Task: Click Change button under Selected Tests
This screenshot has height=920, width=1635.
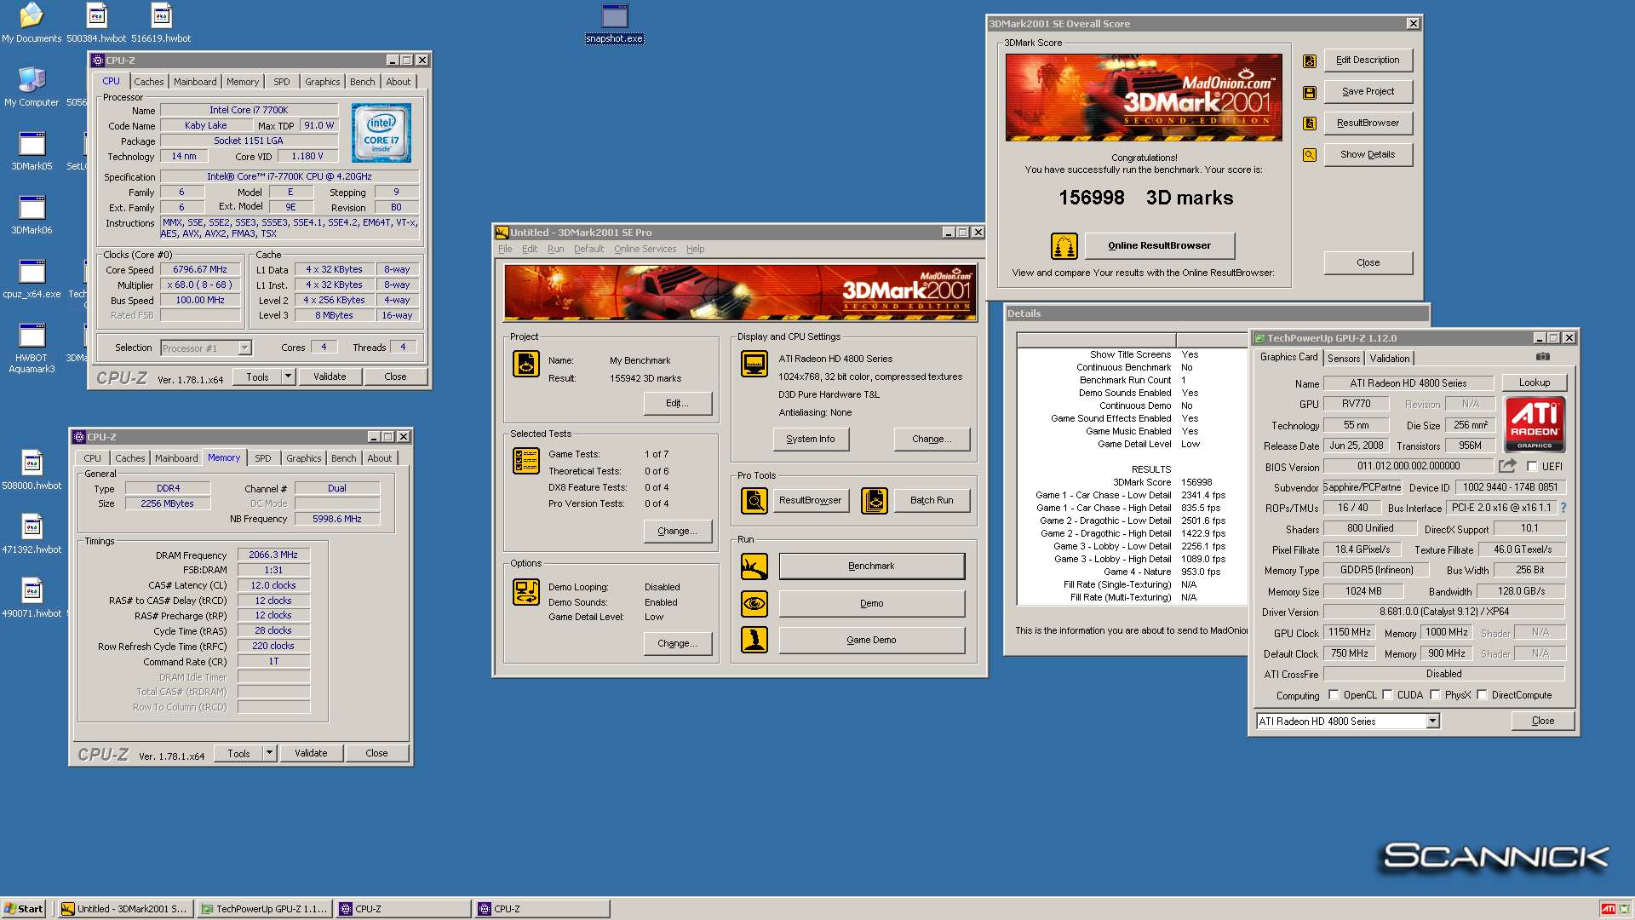Action: point(677,531)
